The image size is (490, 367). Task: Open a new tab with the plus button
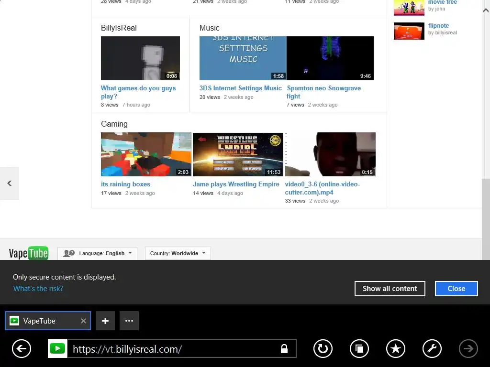coord(105,321)
